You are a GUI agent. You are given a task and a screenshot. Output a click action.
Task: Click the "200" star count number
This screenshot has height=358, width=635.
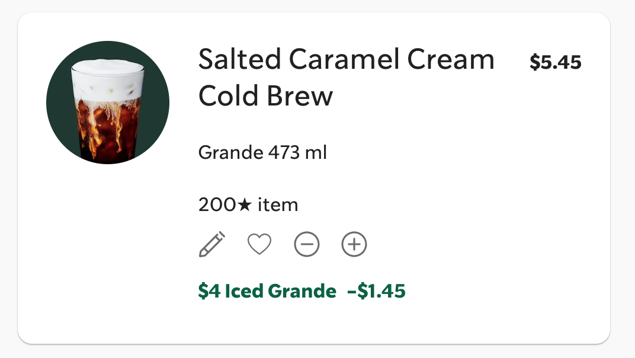pos(217,205)
